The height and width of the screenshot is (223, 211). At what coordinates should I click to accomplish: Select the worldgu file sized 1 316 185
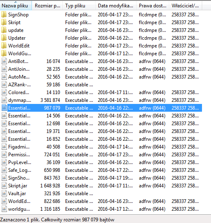coord(101,209)
